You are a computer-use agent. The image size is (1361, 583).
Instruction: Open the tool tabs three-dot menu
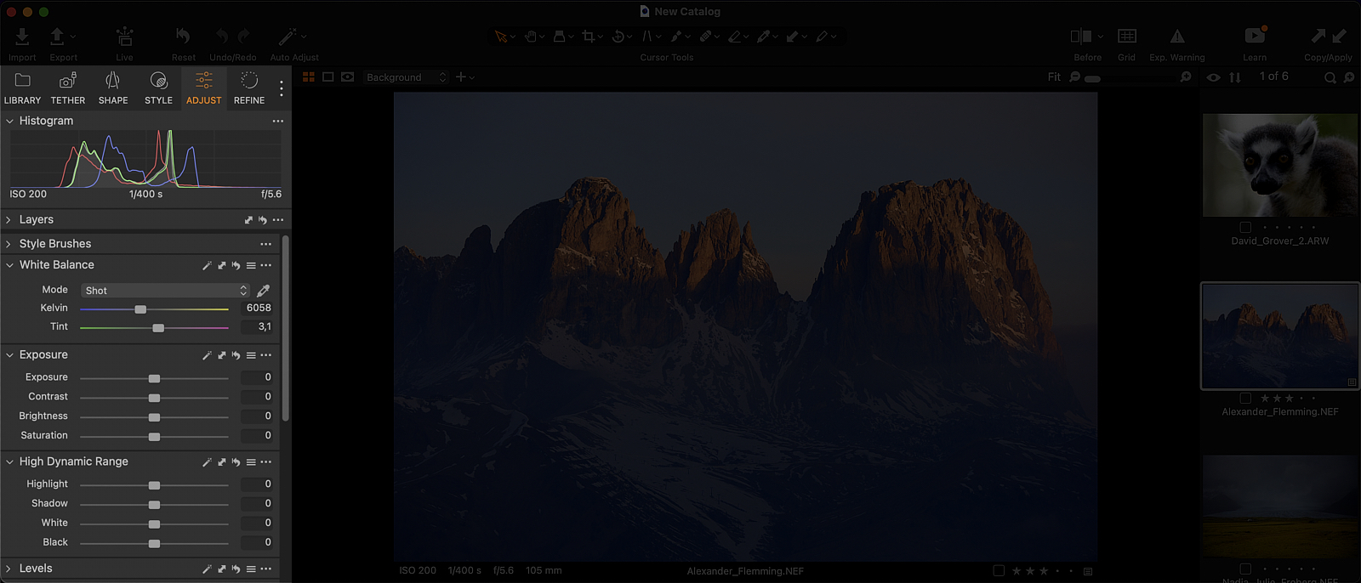click(282, 88)
